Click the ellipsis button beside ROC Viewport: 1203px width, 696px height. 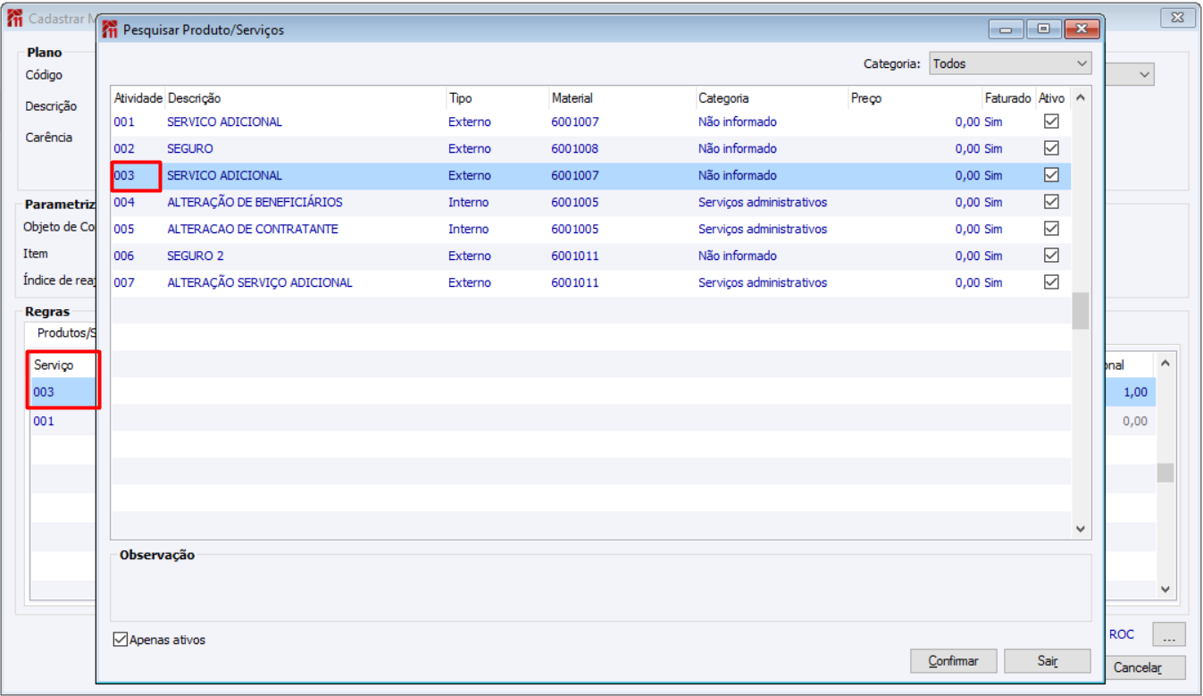(x=1169, y=634)
